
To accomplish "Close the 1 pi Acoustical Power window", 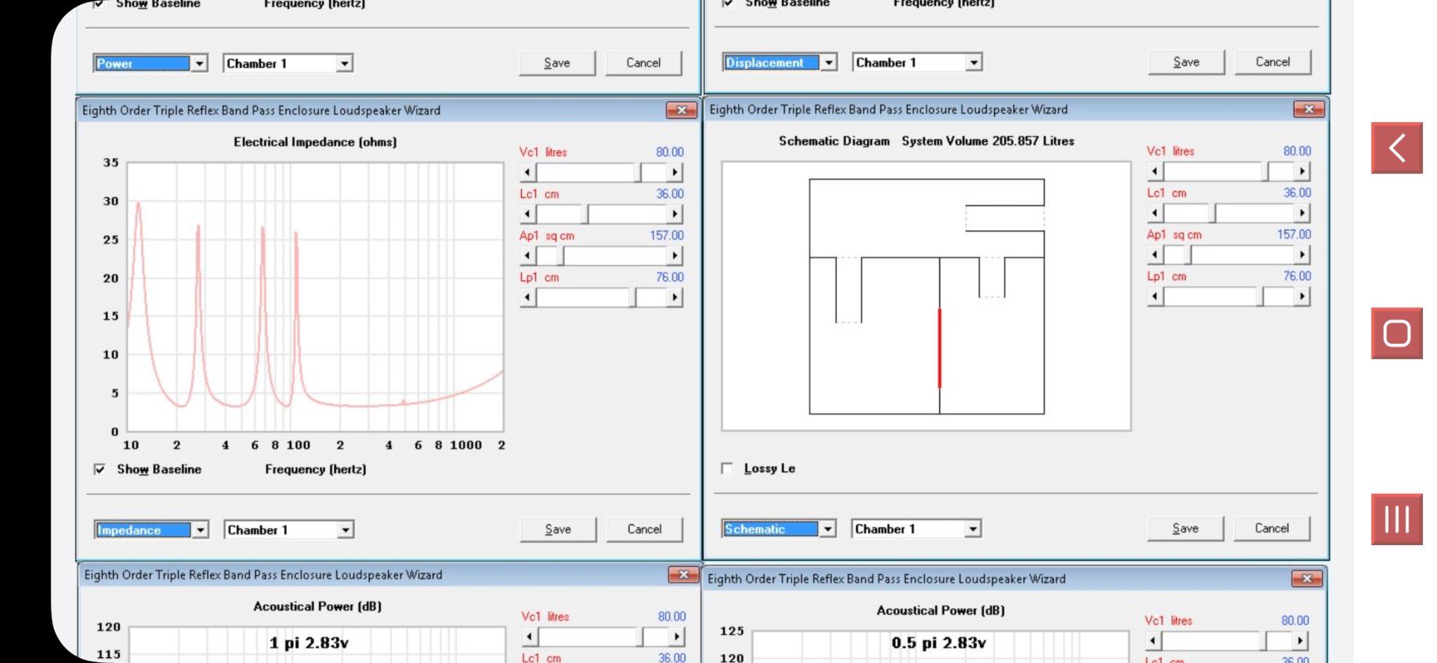I will click(x=683, y=575).
